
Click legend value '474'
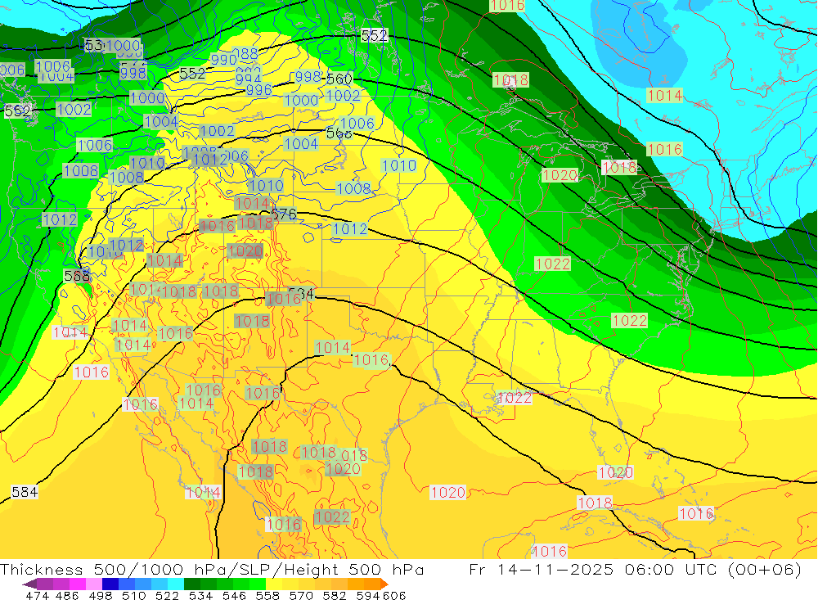point(37,595)
